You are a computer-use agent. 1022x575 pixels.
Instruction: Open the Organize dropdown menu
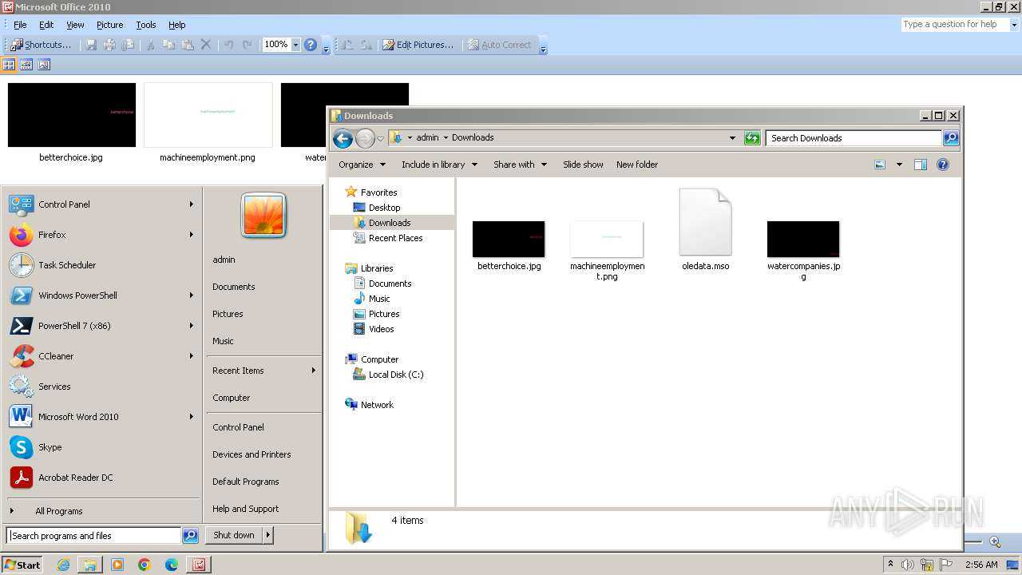pos(362,165)
